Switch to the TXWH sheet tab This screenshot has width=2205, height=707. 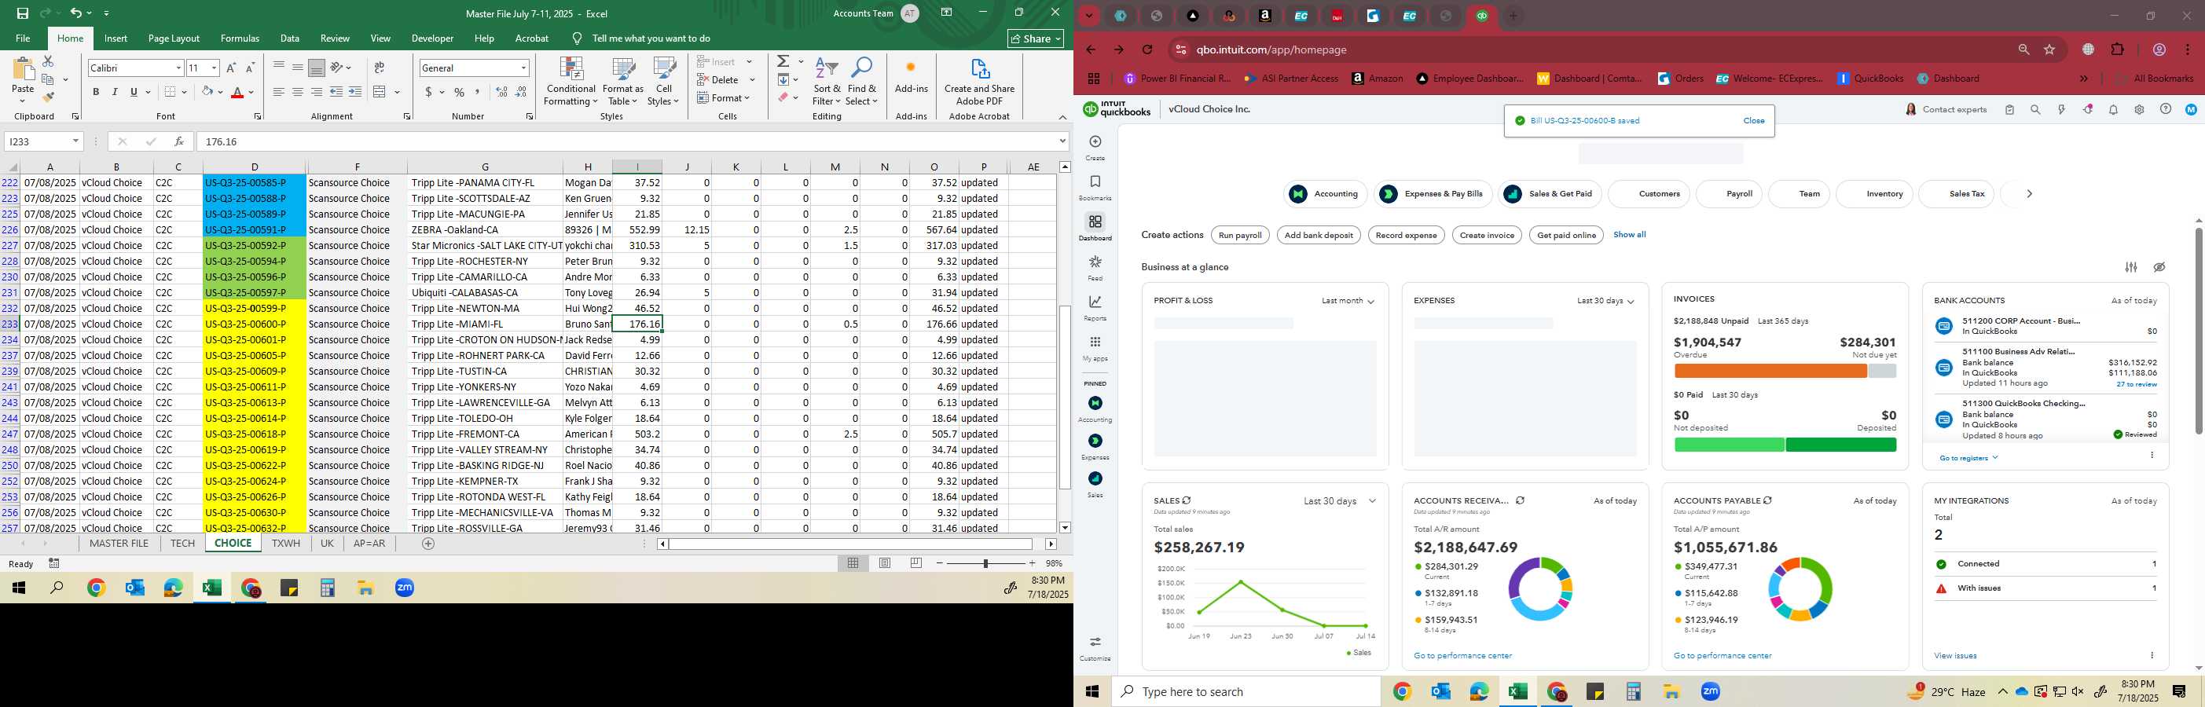pyautogui.click(x=286, y=544)
